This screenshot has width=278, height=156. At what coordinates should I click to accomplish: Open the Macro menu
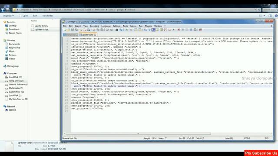coord(133,26)
